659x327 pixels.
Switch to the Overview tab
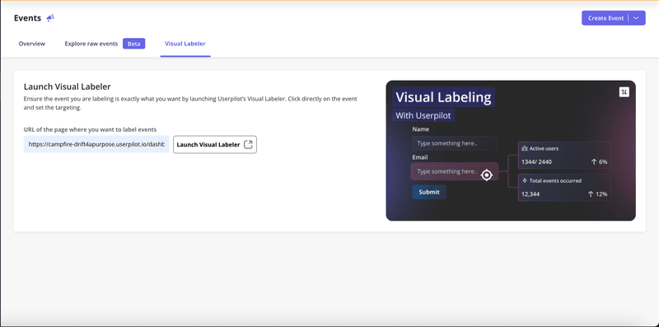[32, 44]
